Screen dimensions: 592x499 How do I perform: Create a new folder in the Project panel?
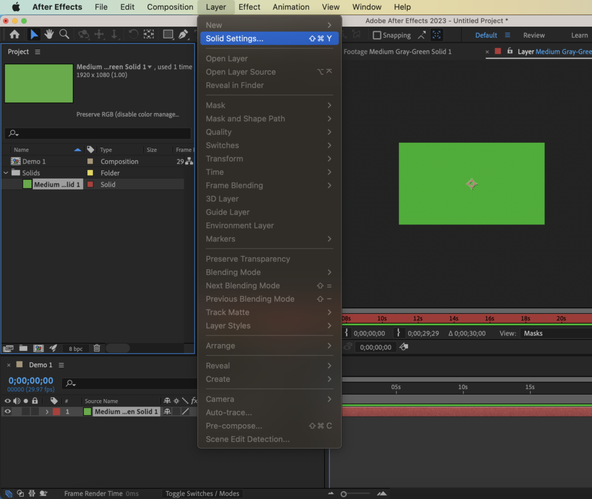(22, 348)
